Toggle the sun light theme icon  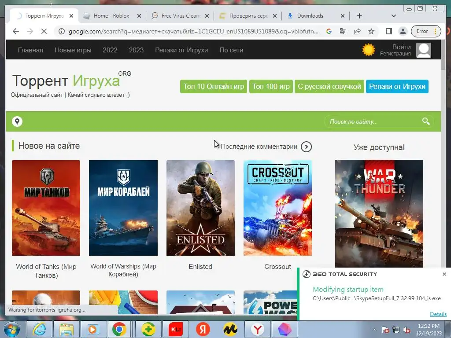click(369, 50)
